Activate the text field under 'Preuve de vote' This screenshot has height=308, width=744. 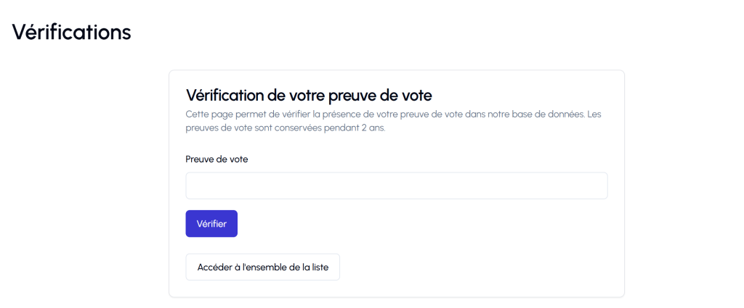point(396,186)
